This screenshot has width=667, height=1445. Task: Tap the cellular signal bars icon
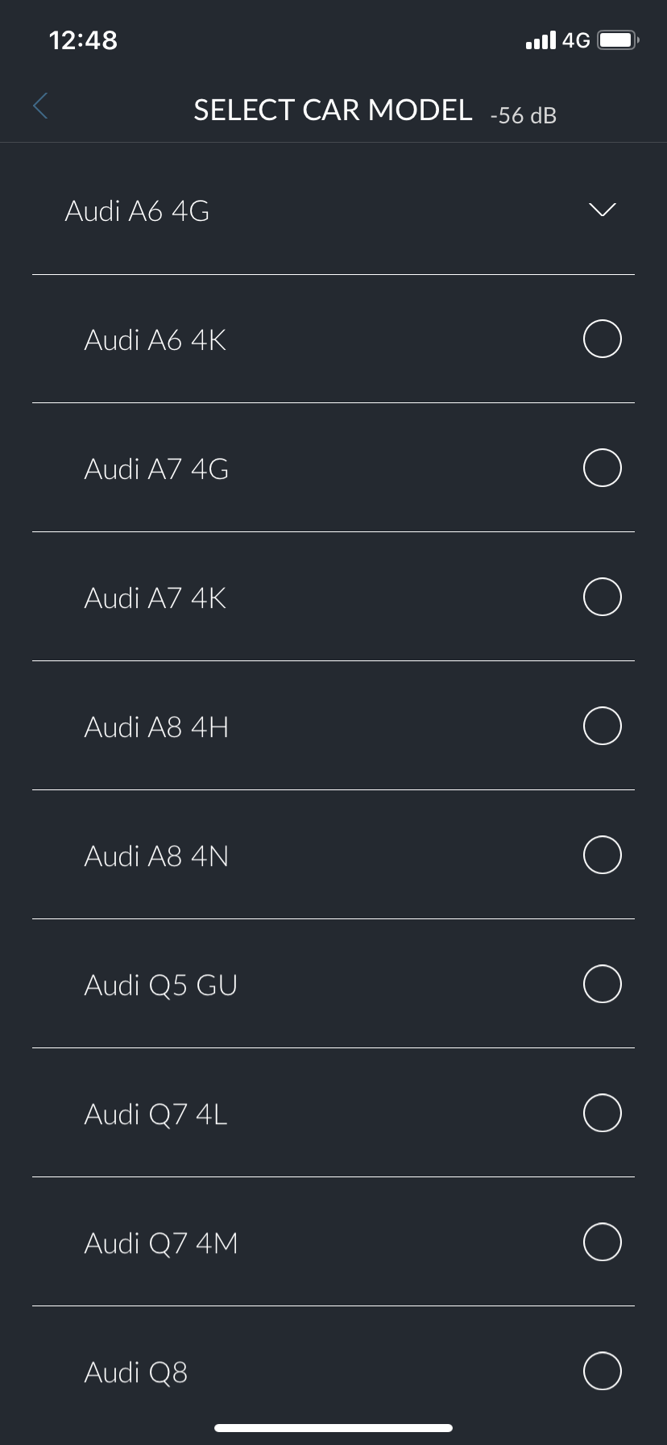click(540, 40)
